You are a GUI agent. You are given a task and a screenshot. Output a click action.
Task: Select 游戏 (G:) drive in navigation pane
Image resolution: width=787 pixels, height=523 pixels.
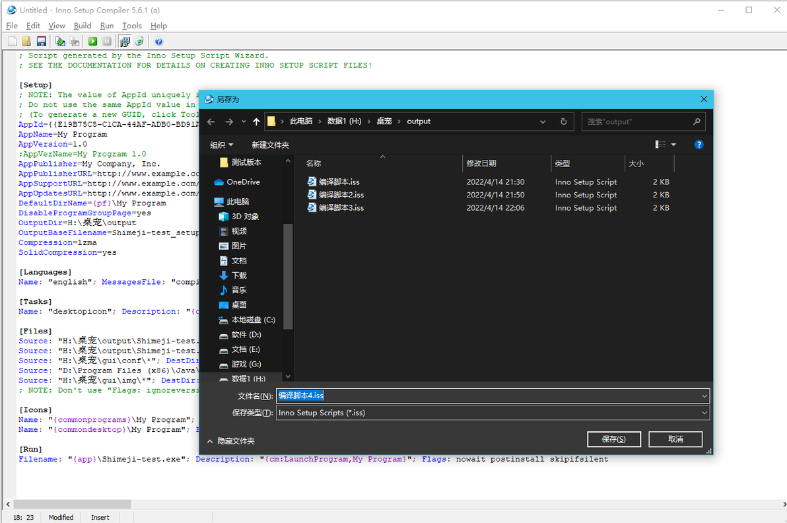click(x=240, y=365)
